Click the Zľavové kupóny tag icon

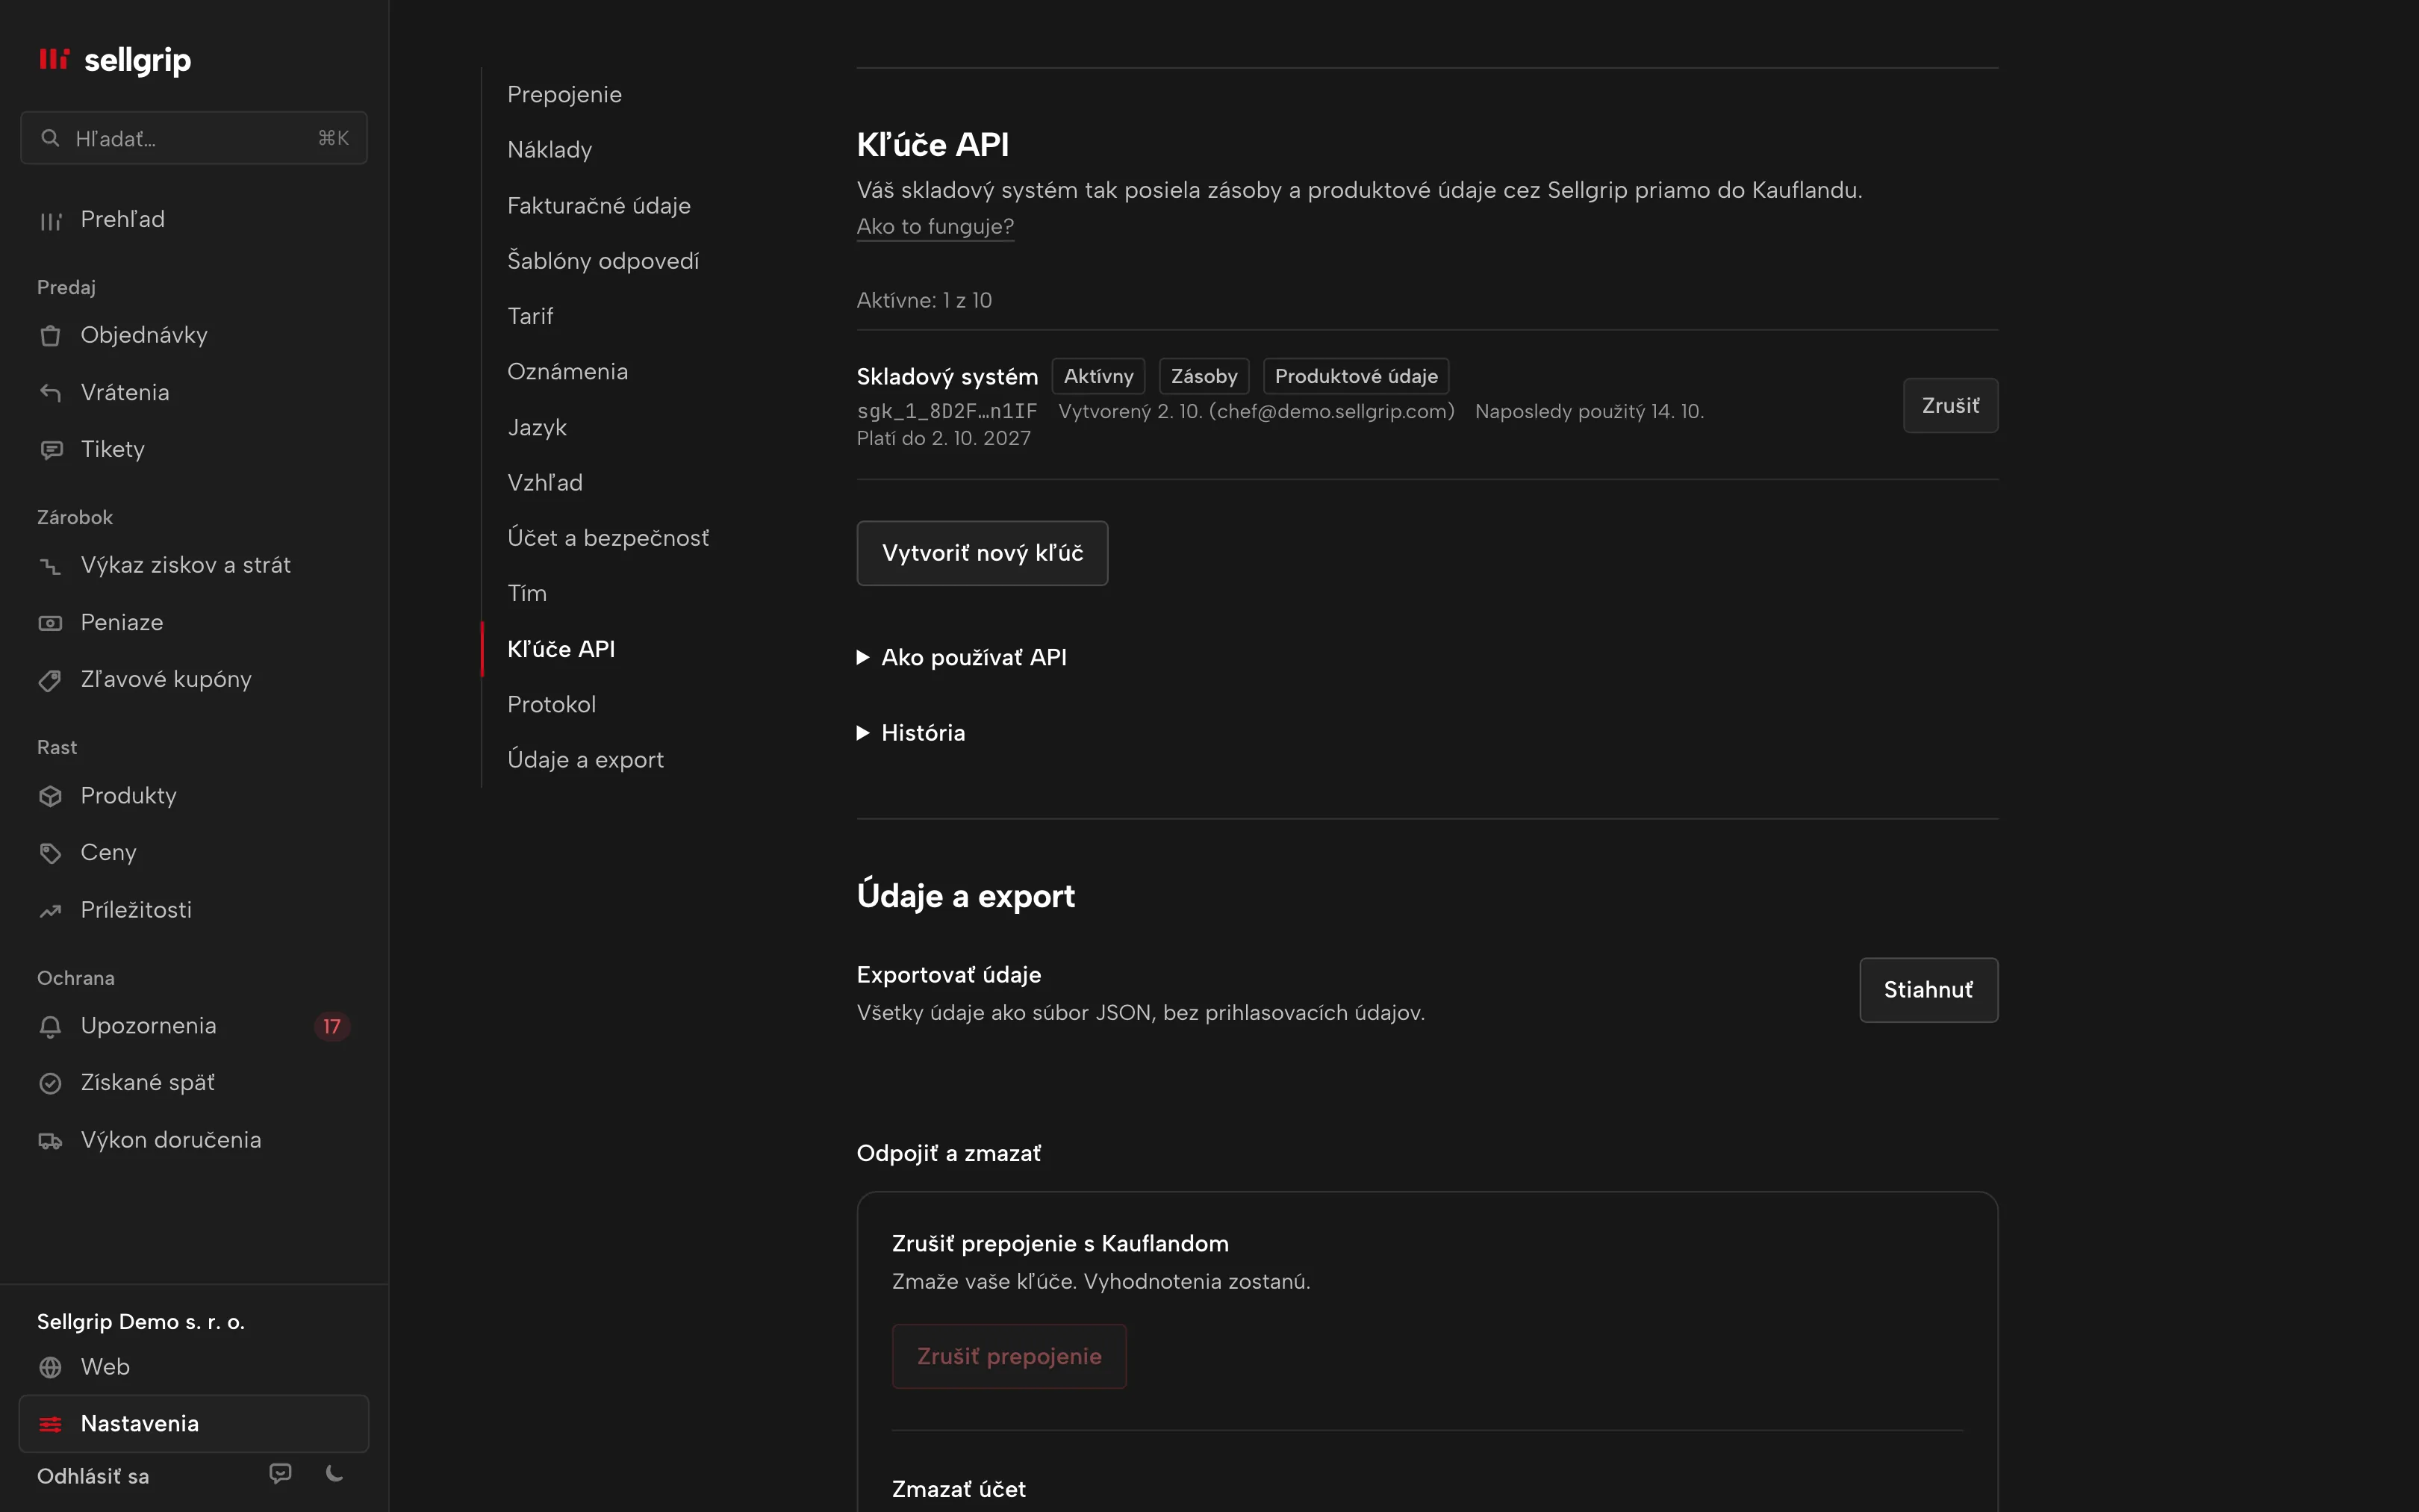[50, 680]
